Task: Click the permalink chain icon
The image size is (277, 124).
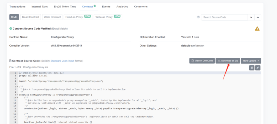Action: 258,67
